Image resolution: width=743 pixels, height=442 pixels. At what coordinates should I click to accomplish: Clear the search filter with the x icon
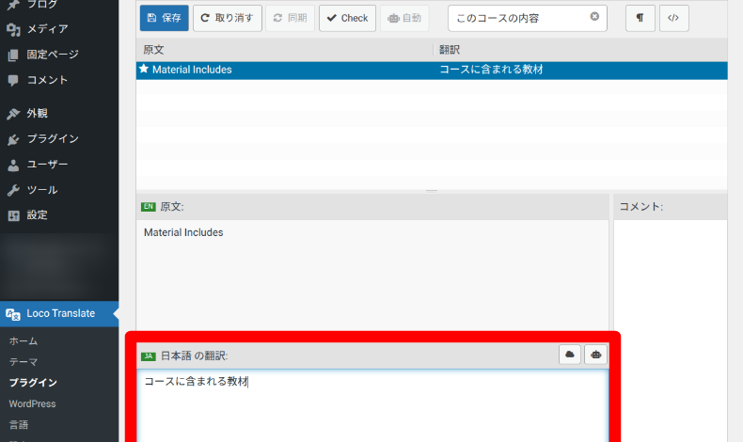pyautogui.click(x=594, y=17)
